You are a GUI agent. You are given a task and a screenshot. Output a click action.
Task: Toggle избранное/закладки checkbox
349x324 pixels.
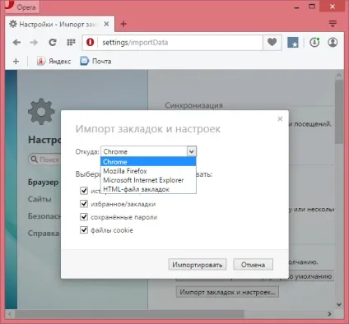coord(84,204)
